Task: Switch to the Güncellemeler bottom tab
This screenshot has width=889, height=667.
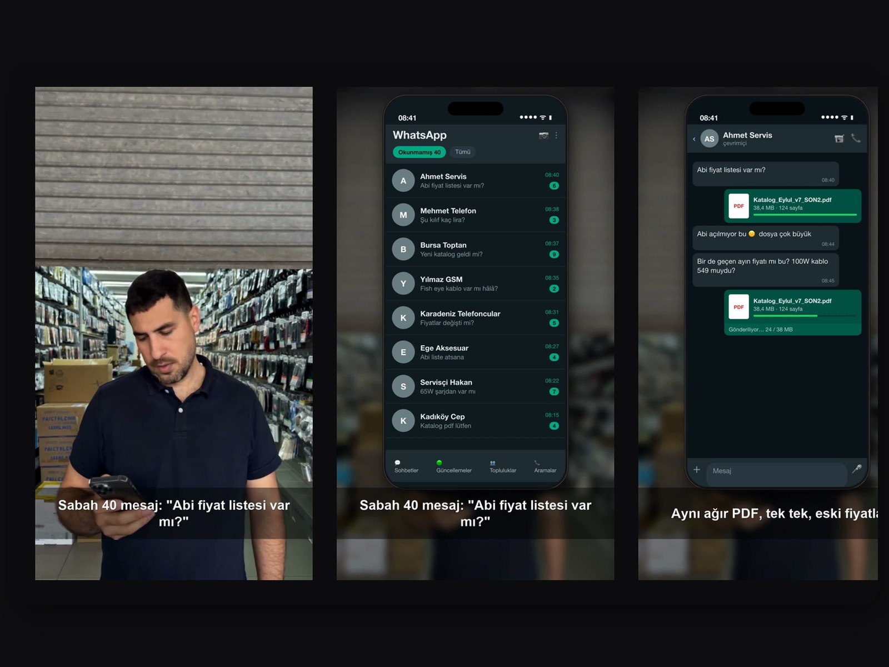Action: coord(454,467)
